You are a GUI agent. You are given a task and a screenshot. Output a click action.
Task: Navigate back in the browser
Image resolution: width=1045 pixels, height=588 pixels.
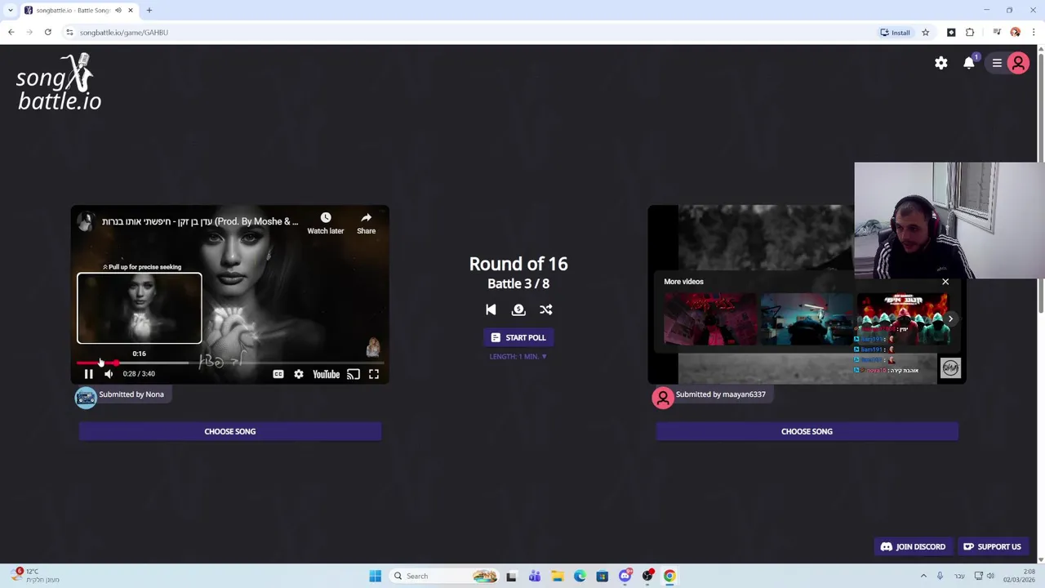pos(11,33)
